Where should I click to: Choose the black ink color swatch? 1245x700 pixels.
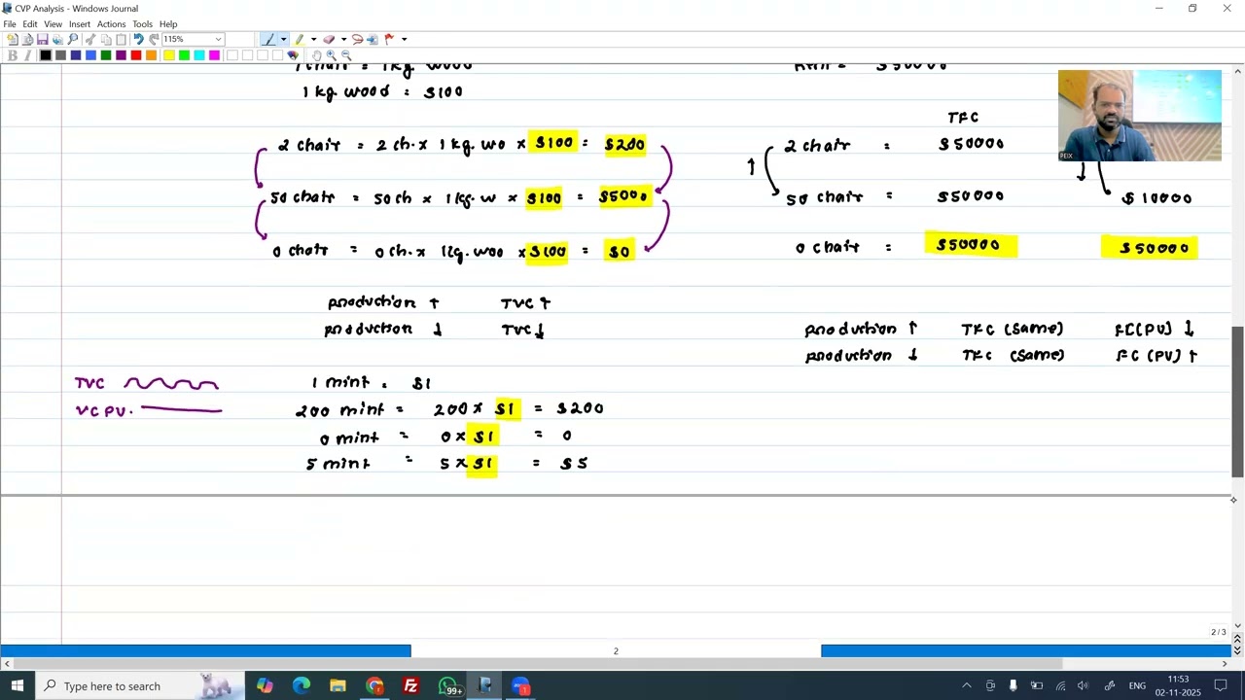[45, 55]
